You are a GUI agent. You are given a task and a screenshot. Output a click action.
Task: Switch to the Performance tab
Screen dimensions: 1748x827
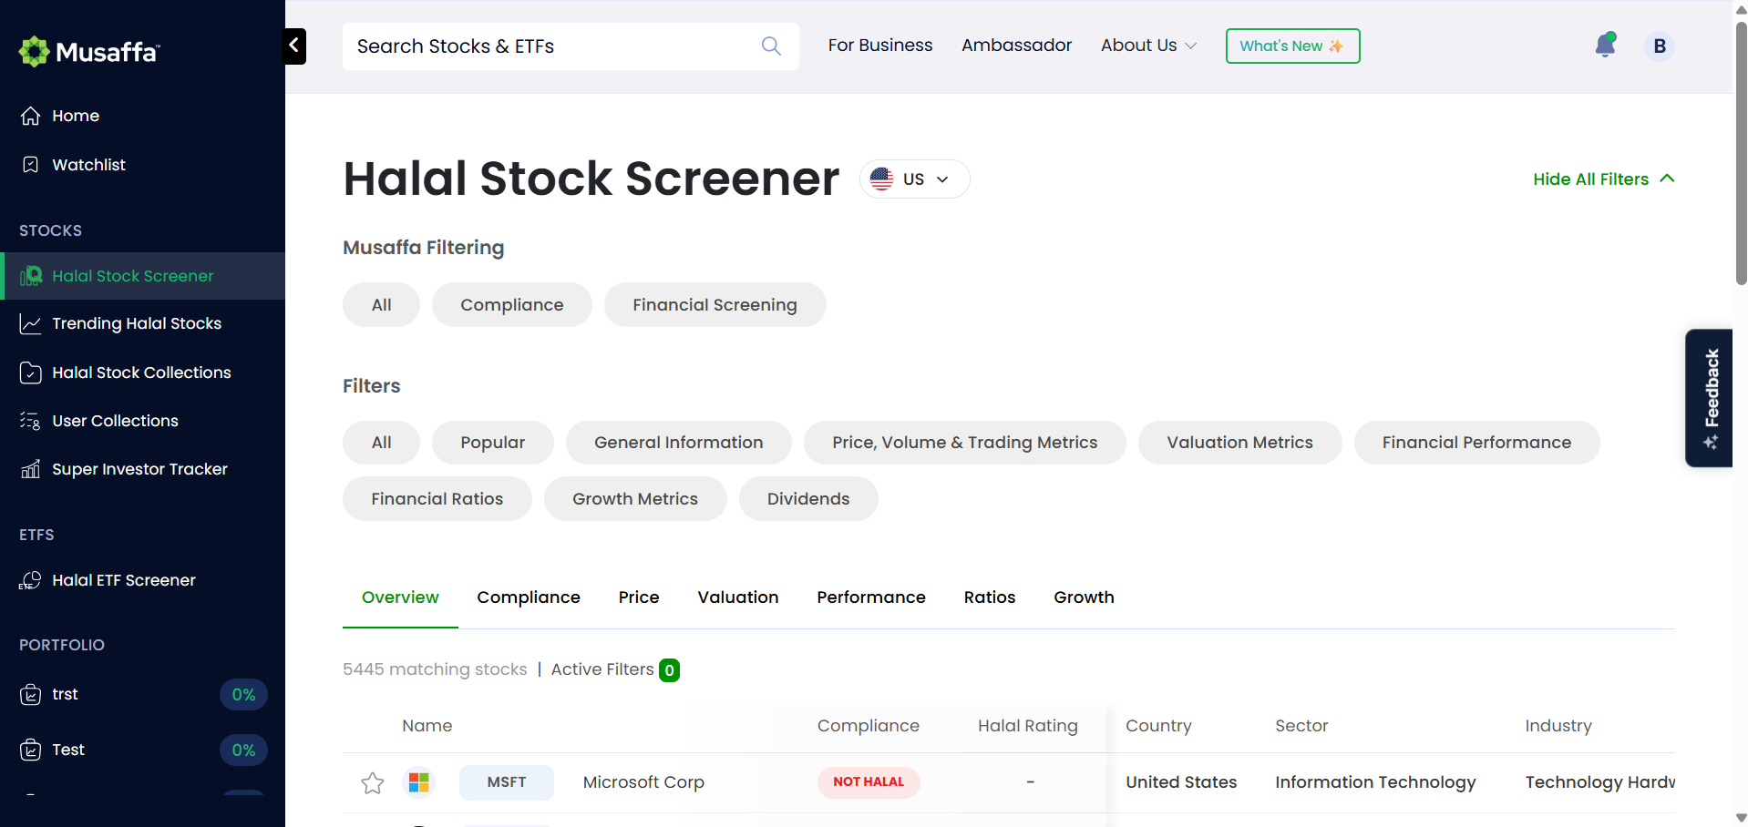(x=871, y=597)
